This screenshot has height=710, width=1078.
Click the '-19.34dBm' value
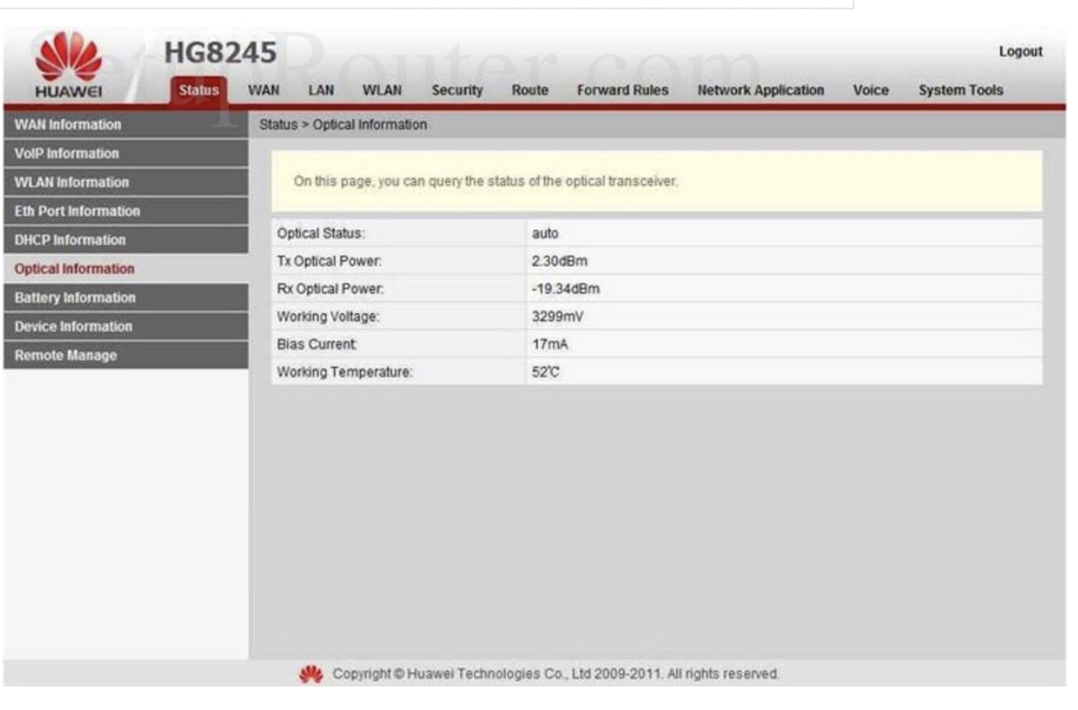point(566,289)
